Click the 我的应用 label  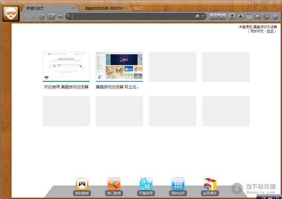178,193
